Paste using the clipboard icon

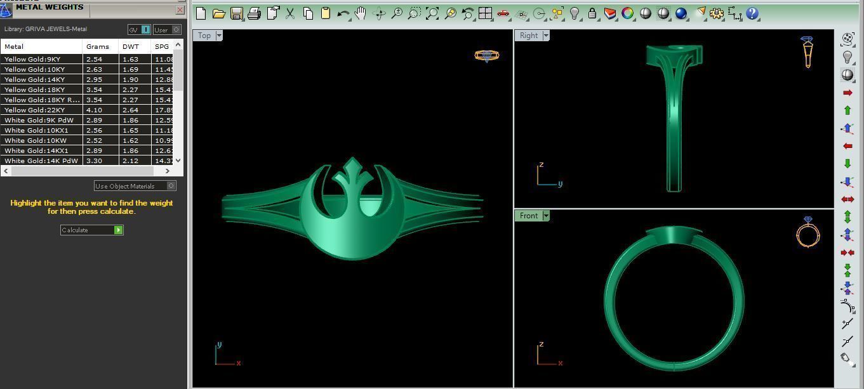point(326,13)
